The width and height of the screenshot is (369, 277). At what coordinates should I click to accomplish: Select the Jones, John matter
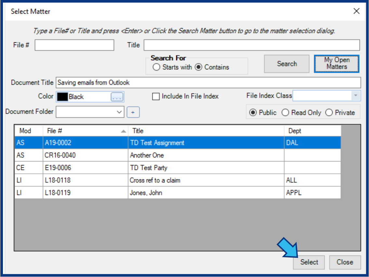pyautogui.click(x=206, y=193)
